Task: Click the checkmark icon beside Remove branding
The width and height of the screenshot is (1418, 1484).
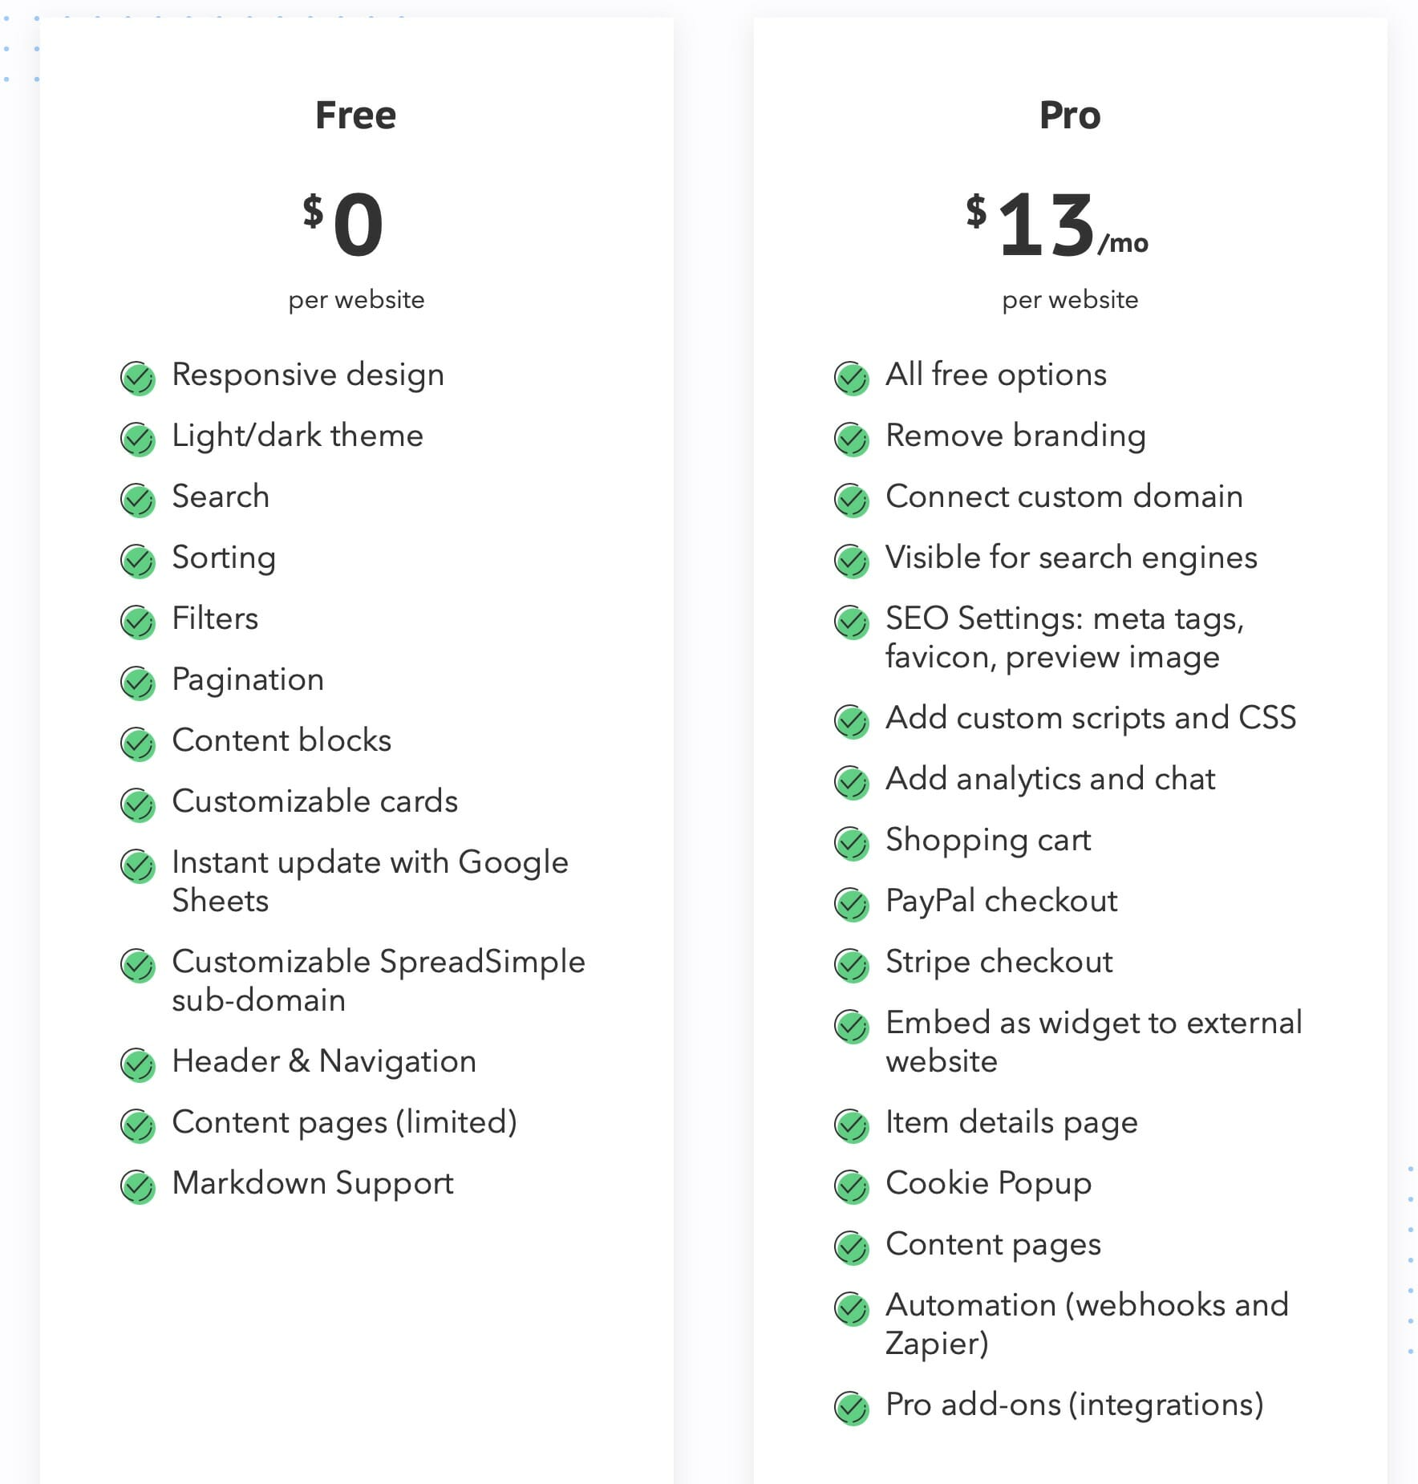Action: tap(852, 439)
